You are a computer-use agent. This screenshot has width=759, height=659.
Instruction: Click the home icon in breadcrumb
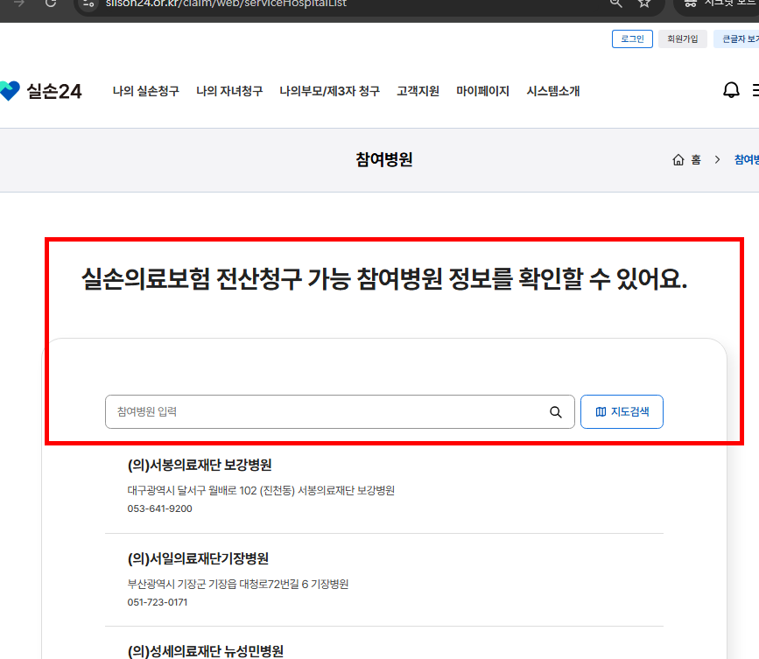click(x=678, y=159)
